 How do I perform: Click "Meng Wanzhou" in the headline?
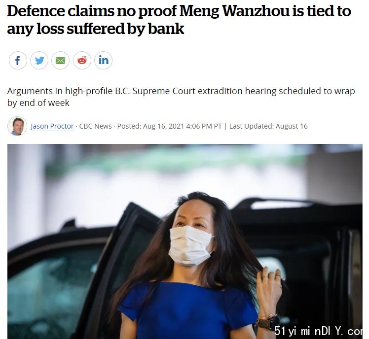[234, 11]
